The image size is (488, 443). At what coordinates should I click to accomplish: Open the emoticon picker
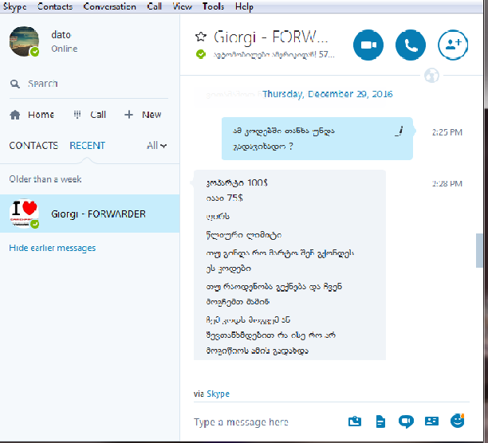point(457,421)
